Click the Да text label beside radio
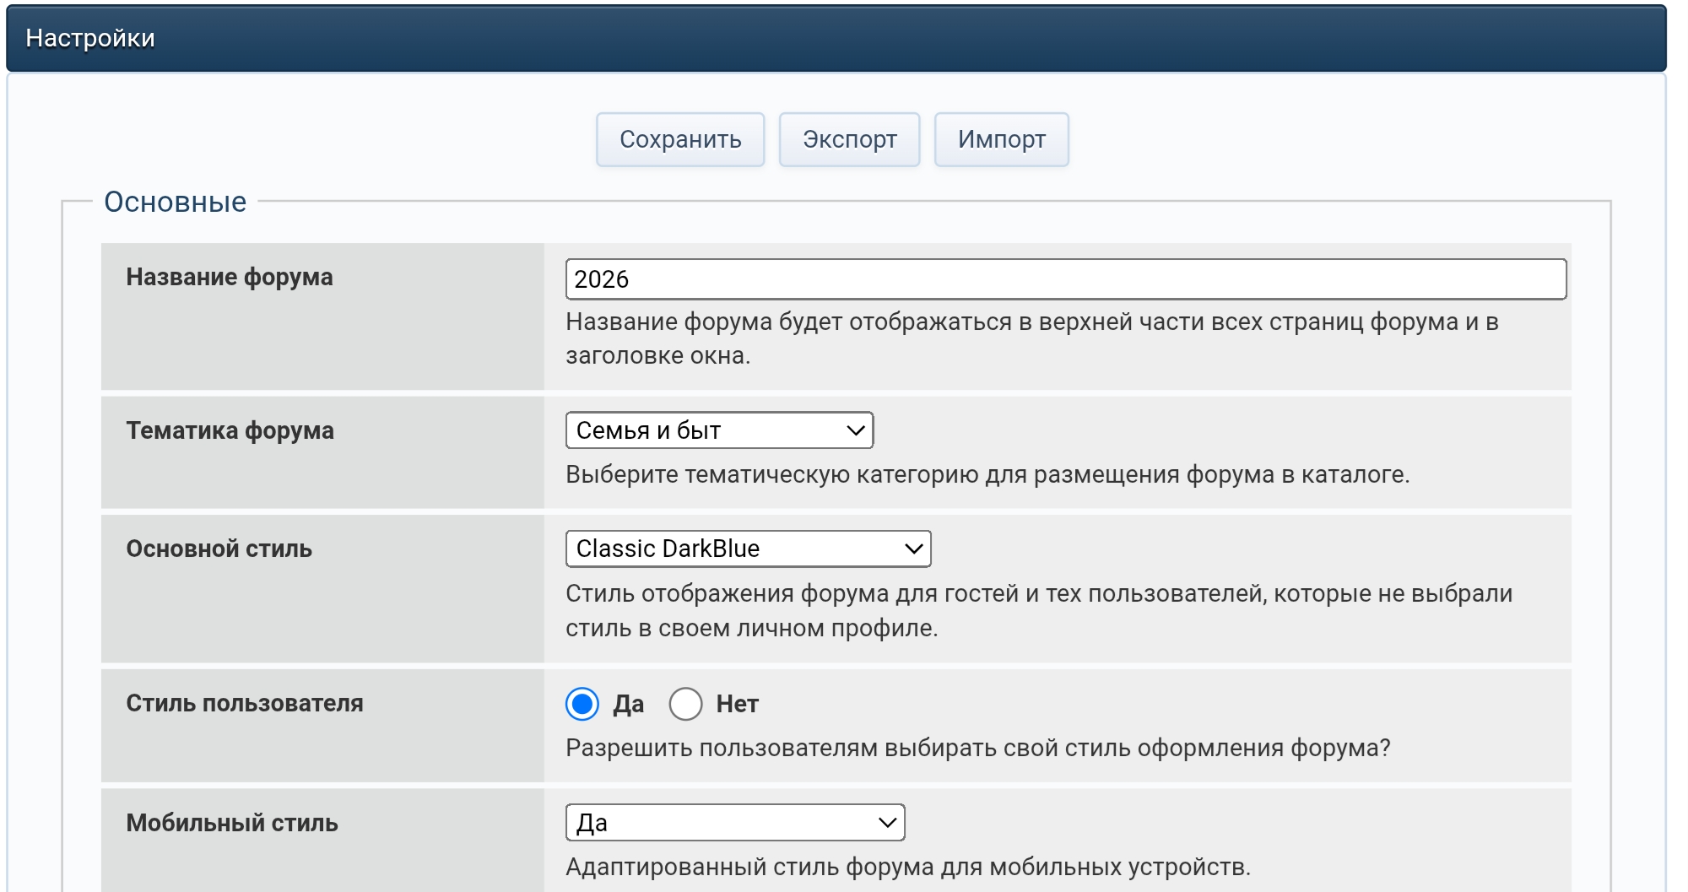1688x892 pixels. pyautogui.click(x=628, y=704)
